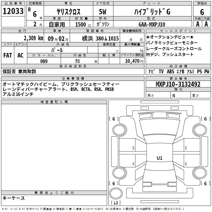Image resolution: width=212 pixels, height=212 pixels.
Task: Click the color number 089
Action: point(44,61)
